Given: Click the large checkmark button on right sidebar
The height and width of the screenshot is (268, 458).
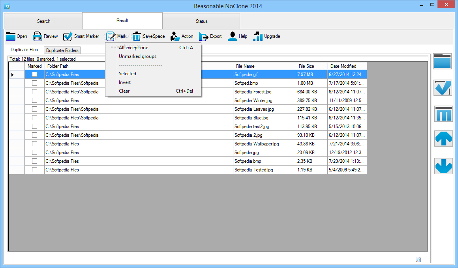Looking at the screenshot, I should tap(443, 88).
